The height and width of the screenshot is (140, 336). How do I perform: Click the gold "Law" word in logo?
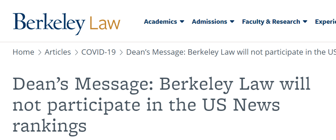point(105,24)
